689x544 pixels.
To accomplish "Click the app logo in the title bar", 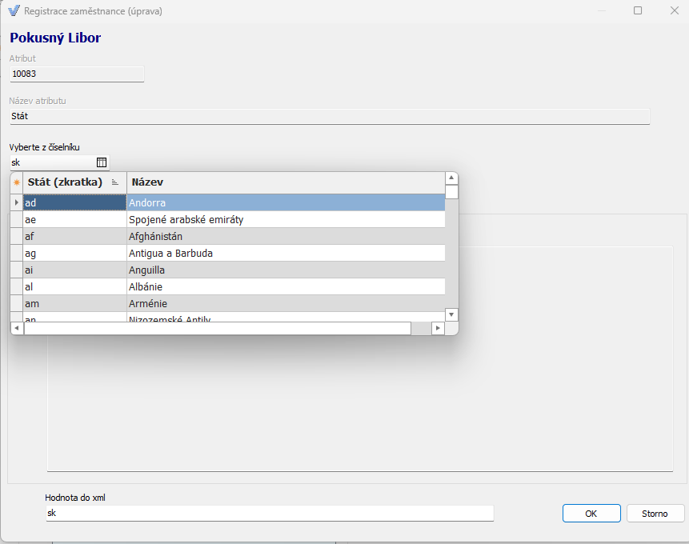I will click(13, 11).
